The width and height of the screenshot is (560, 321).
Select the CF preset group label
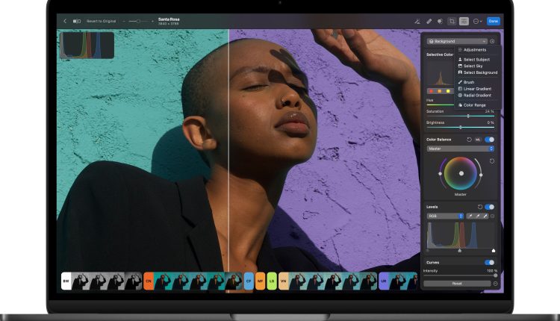tap(249, 281)
